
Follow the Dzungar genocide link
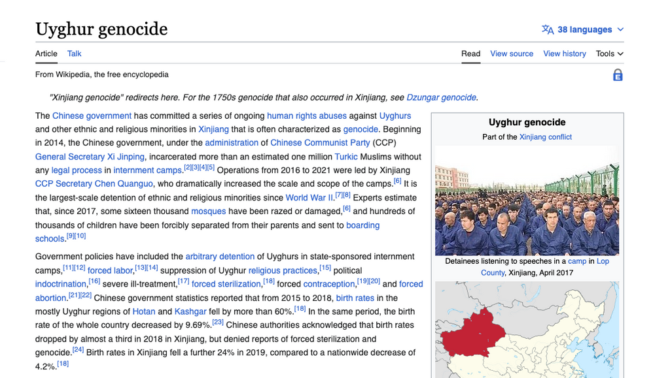pyautogui.click(x=441, y=97)
